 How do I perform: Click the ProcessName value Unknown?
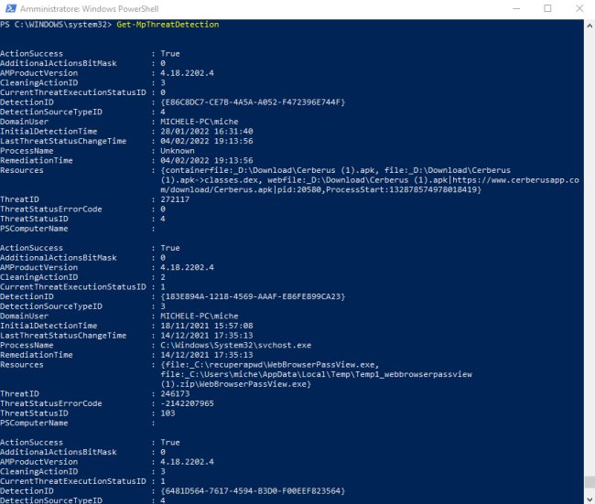[178, 151]
